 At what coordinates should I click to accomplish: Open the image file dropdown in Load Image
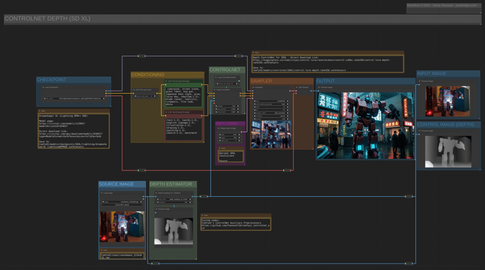(122, 201)
